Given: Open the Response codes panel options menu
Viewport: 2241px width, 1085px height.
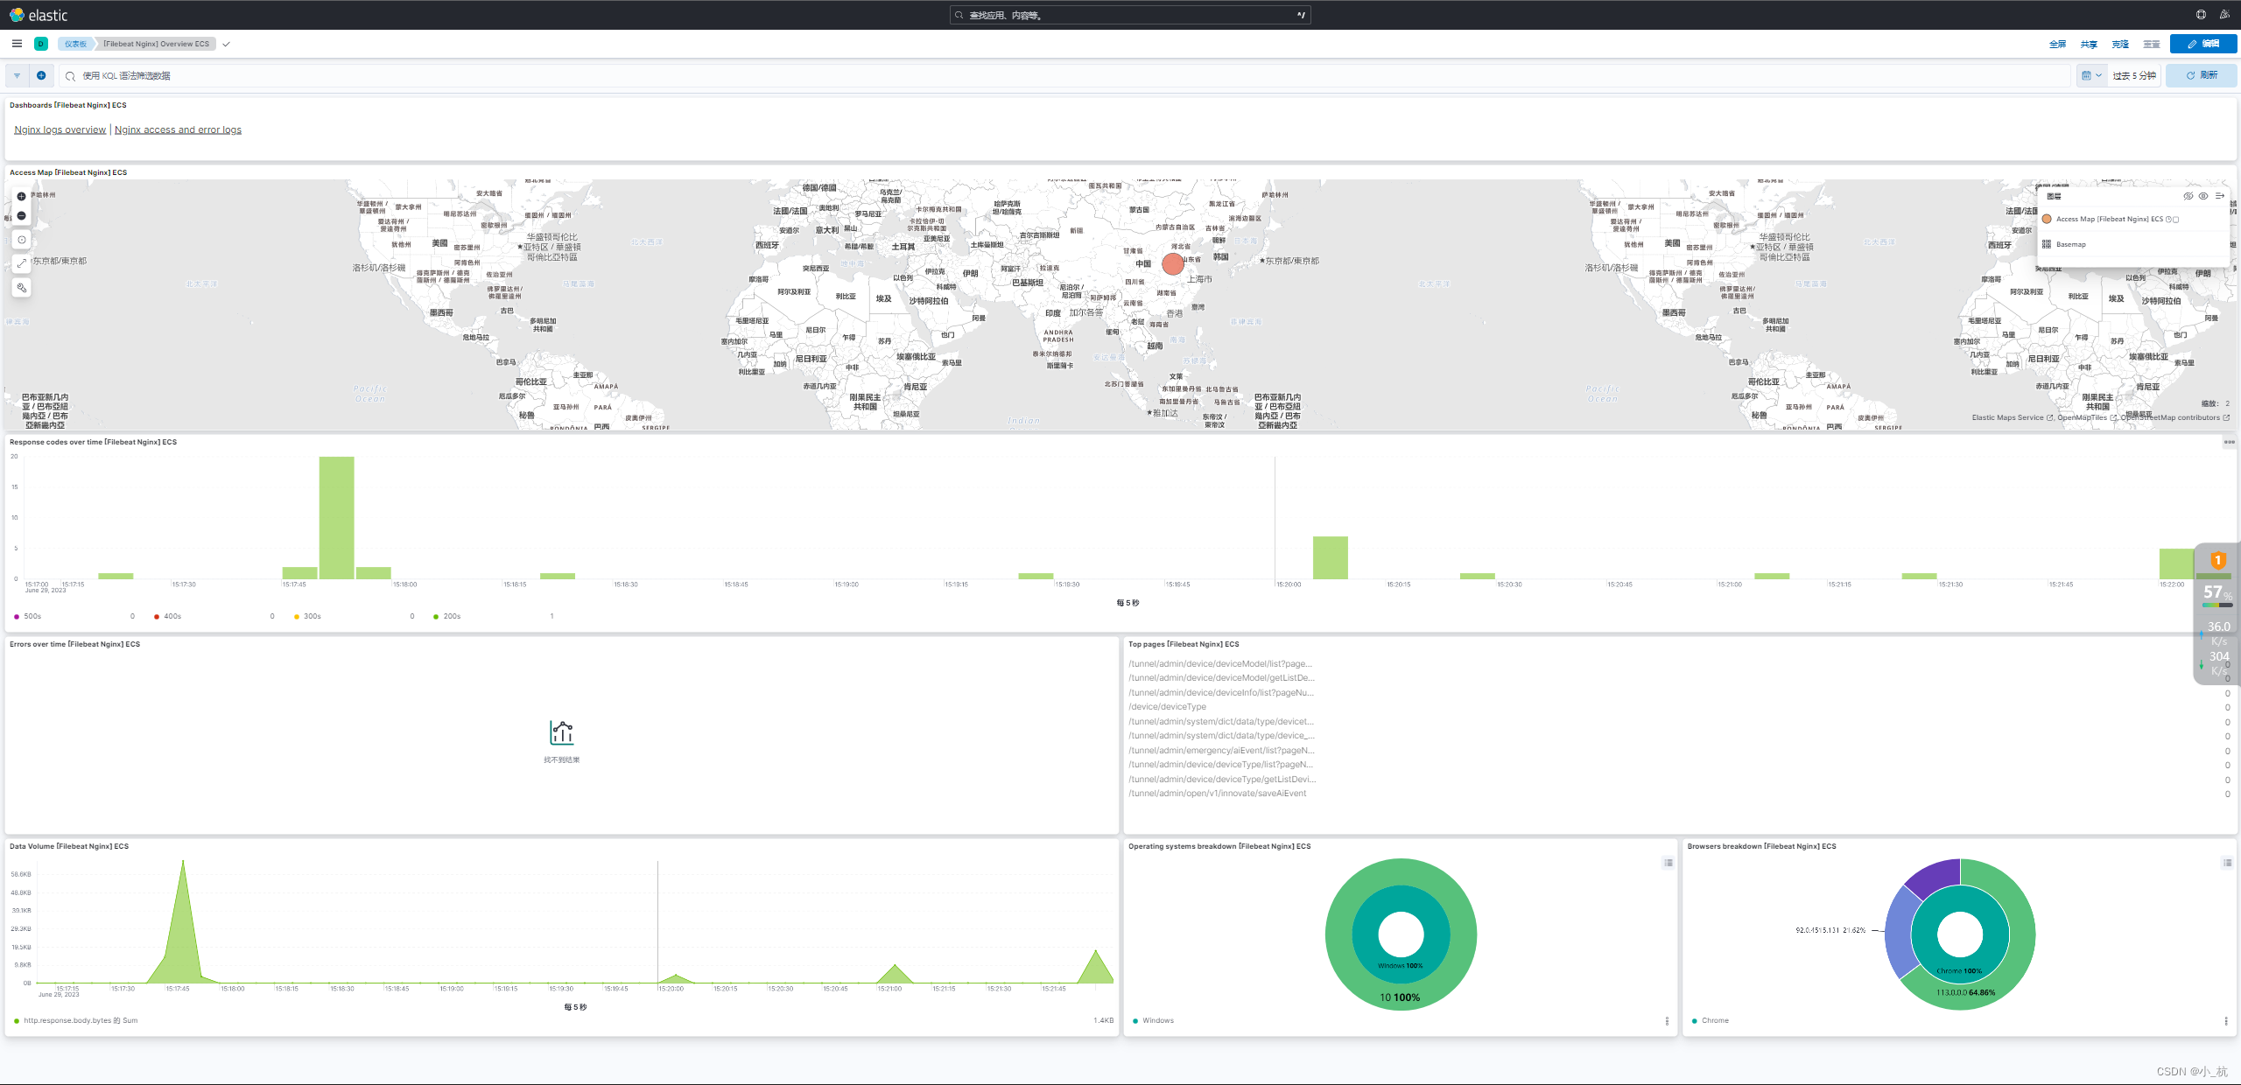Looking at the screenshot, I should (2229, 442).
